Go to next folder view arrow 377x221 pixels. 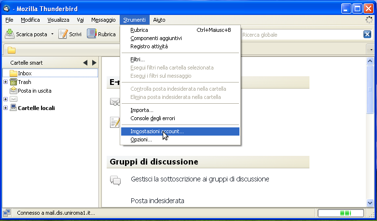coord(94,63)
